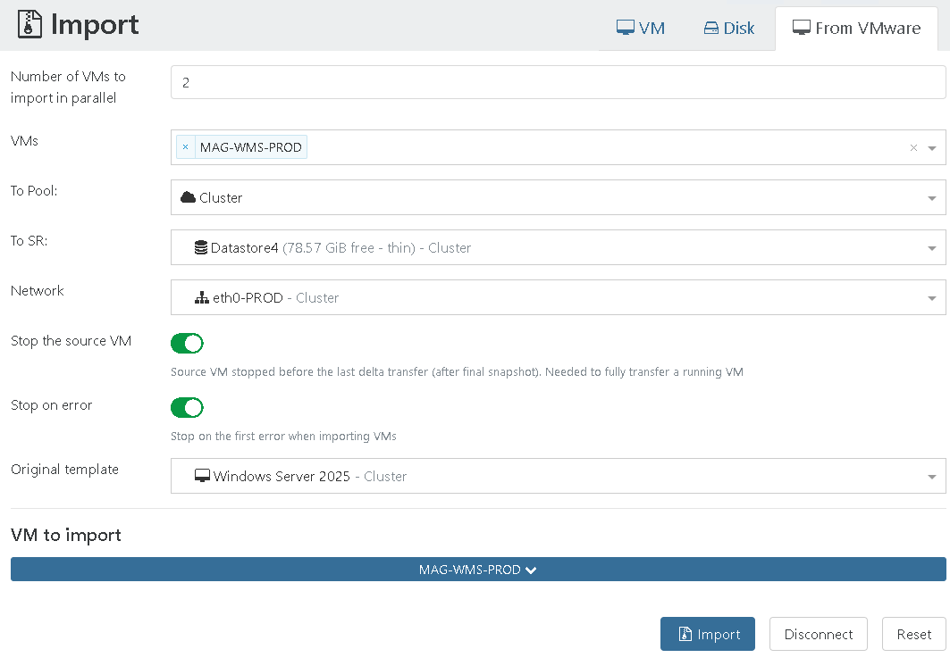Click the monitor icon beside Windows Server 2025

tap(202, 476)
